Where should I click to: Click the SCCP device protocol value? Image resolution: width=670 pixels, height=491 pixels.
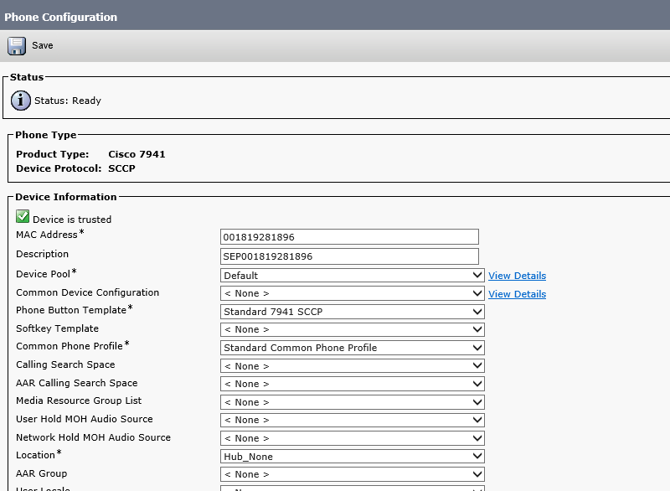121,168
